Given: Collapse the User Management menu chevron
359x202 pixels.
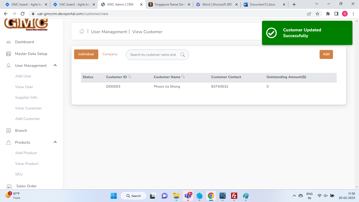Looking at the screenshot, I should click(55, 65).
